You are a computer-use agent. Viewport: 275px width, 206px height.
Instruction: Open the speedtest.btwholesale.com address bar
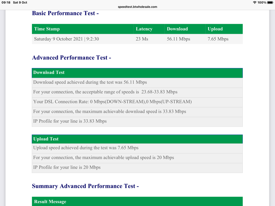(137, 7)
